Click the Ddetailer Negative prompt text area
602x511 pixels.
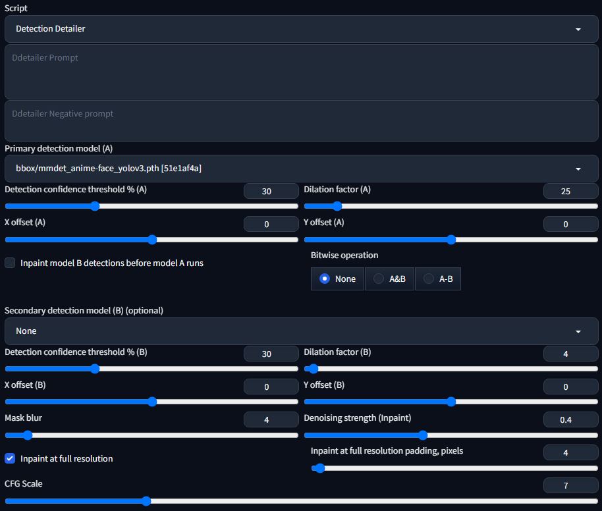300,121
